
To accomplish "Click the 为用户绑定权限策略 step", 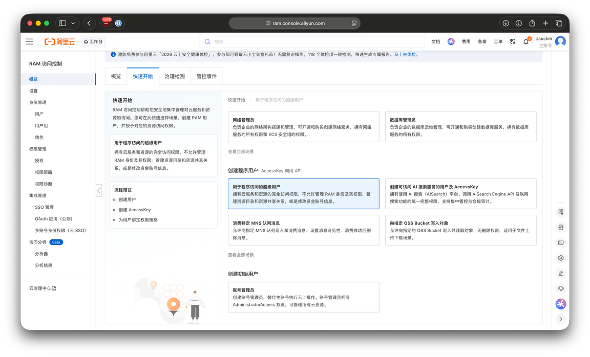I will pyautogui.click(x=138, y=220).
